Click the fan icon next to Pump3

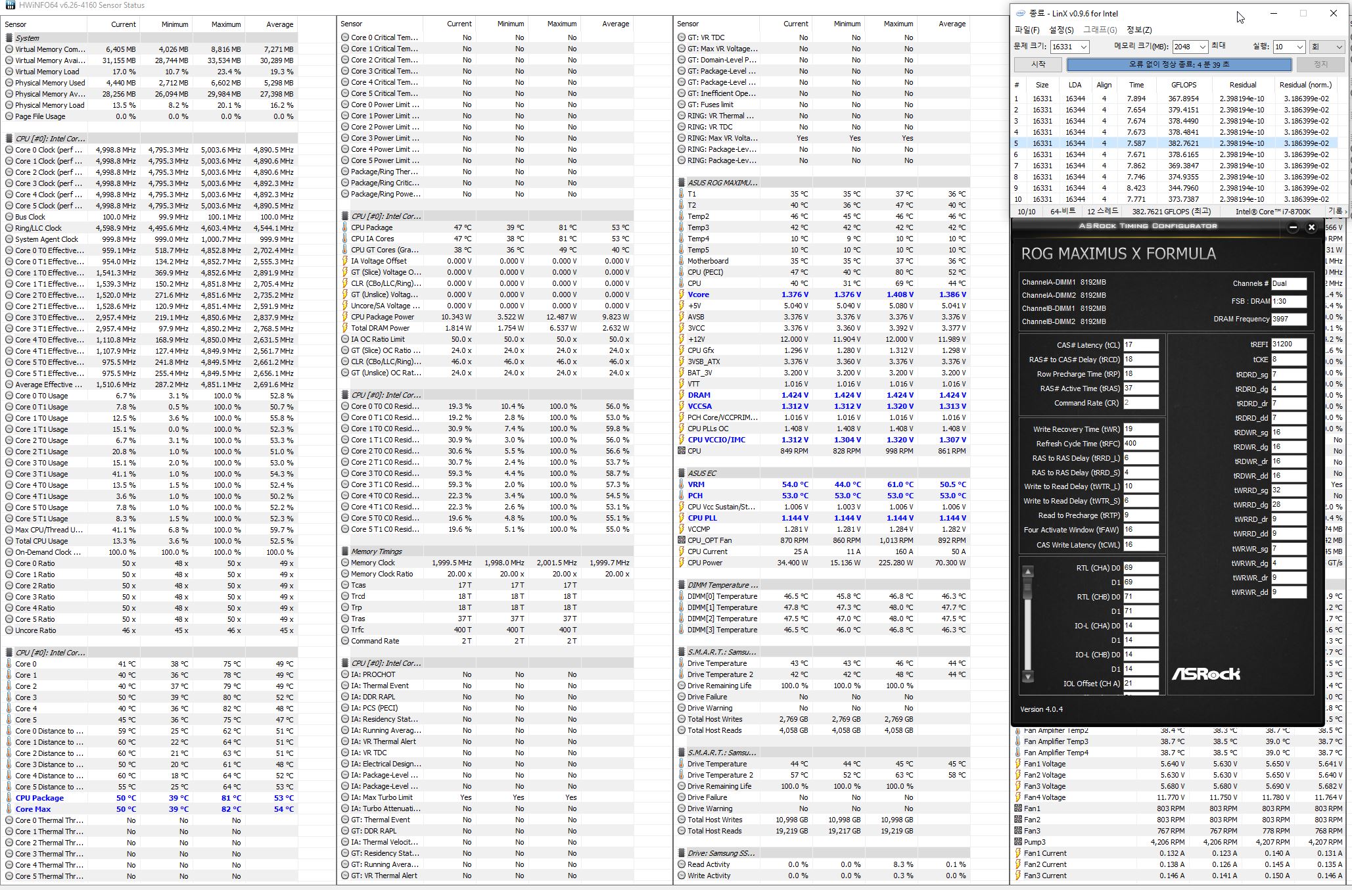[1018, 842]
